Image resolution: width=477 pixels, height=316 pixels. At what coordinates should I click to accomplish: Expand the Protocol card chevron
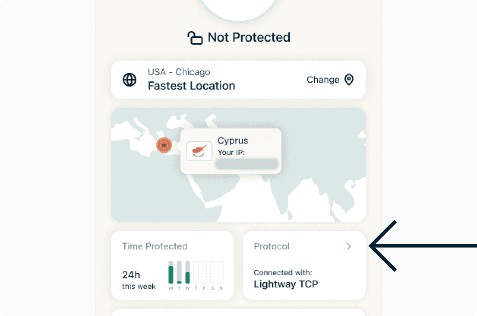click(x=349, y=246)
